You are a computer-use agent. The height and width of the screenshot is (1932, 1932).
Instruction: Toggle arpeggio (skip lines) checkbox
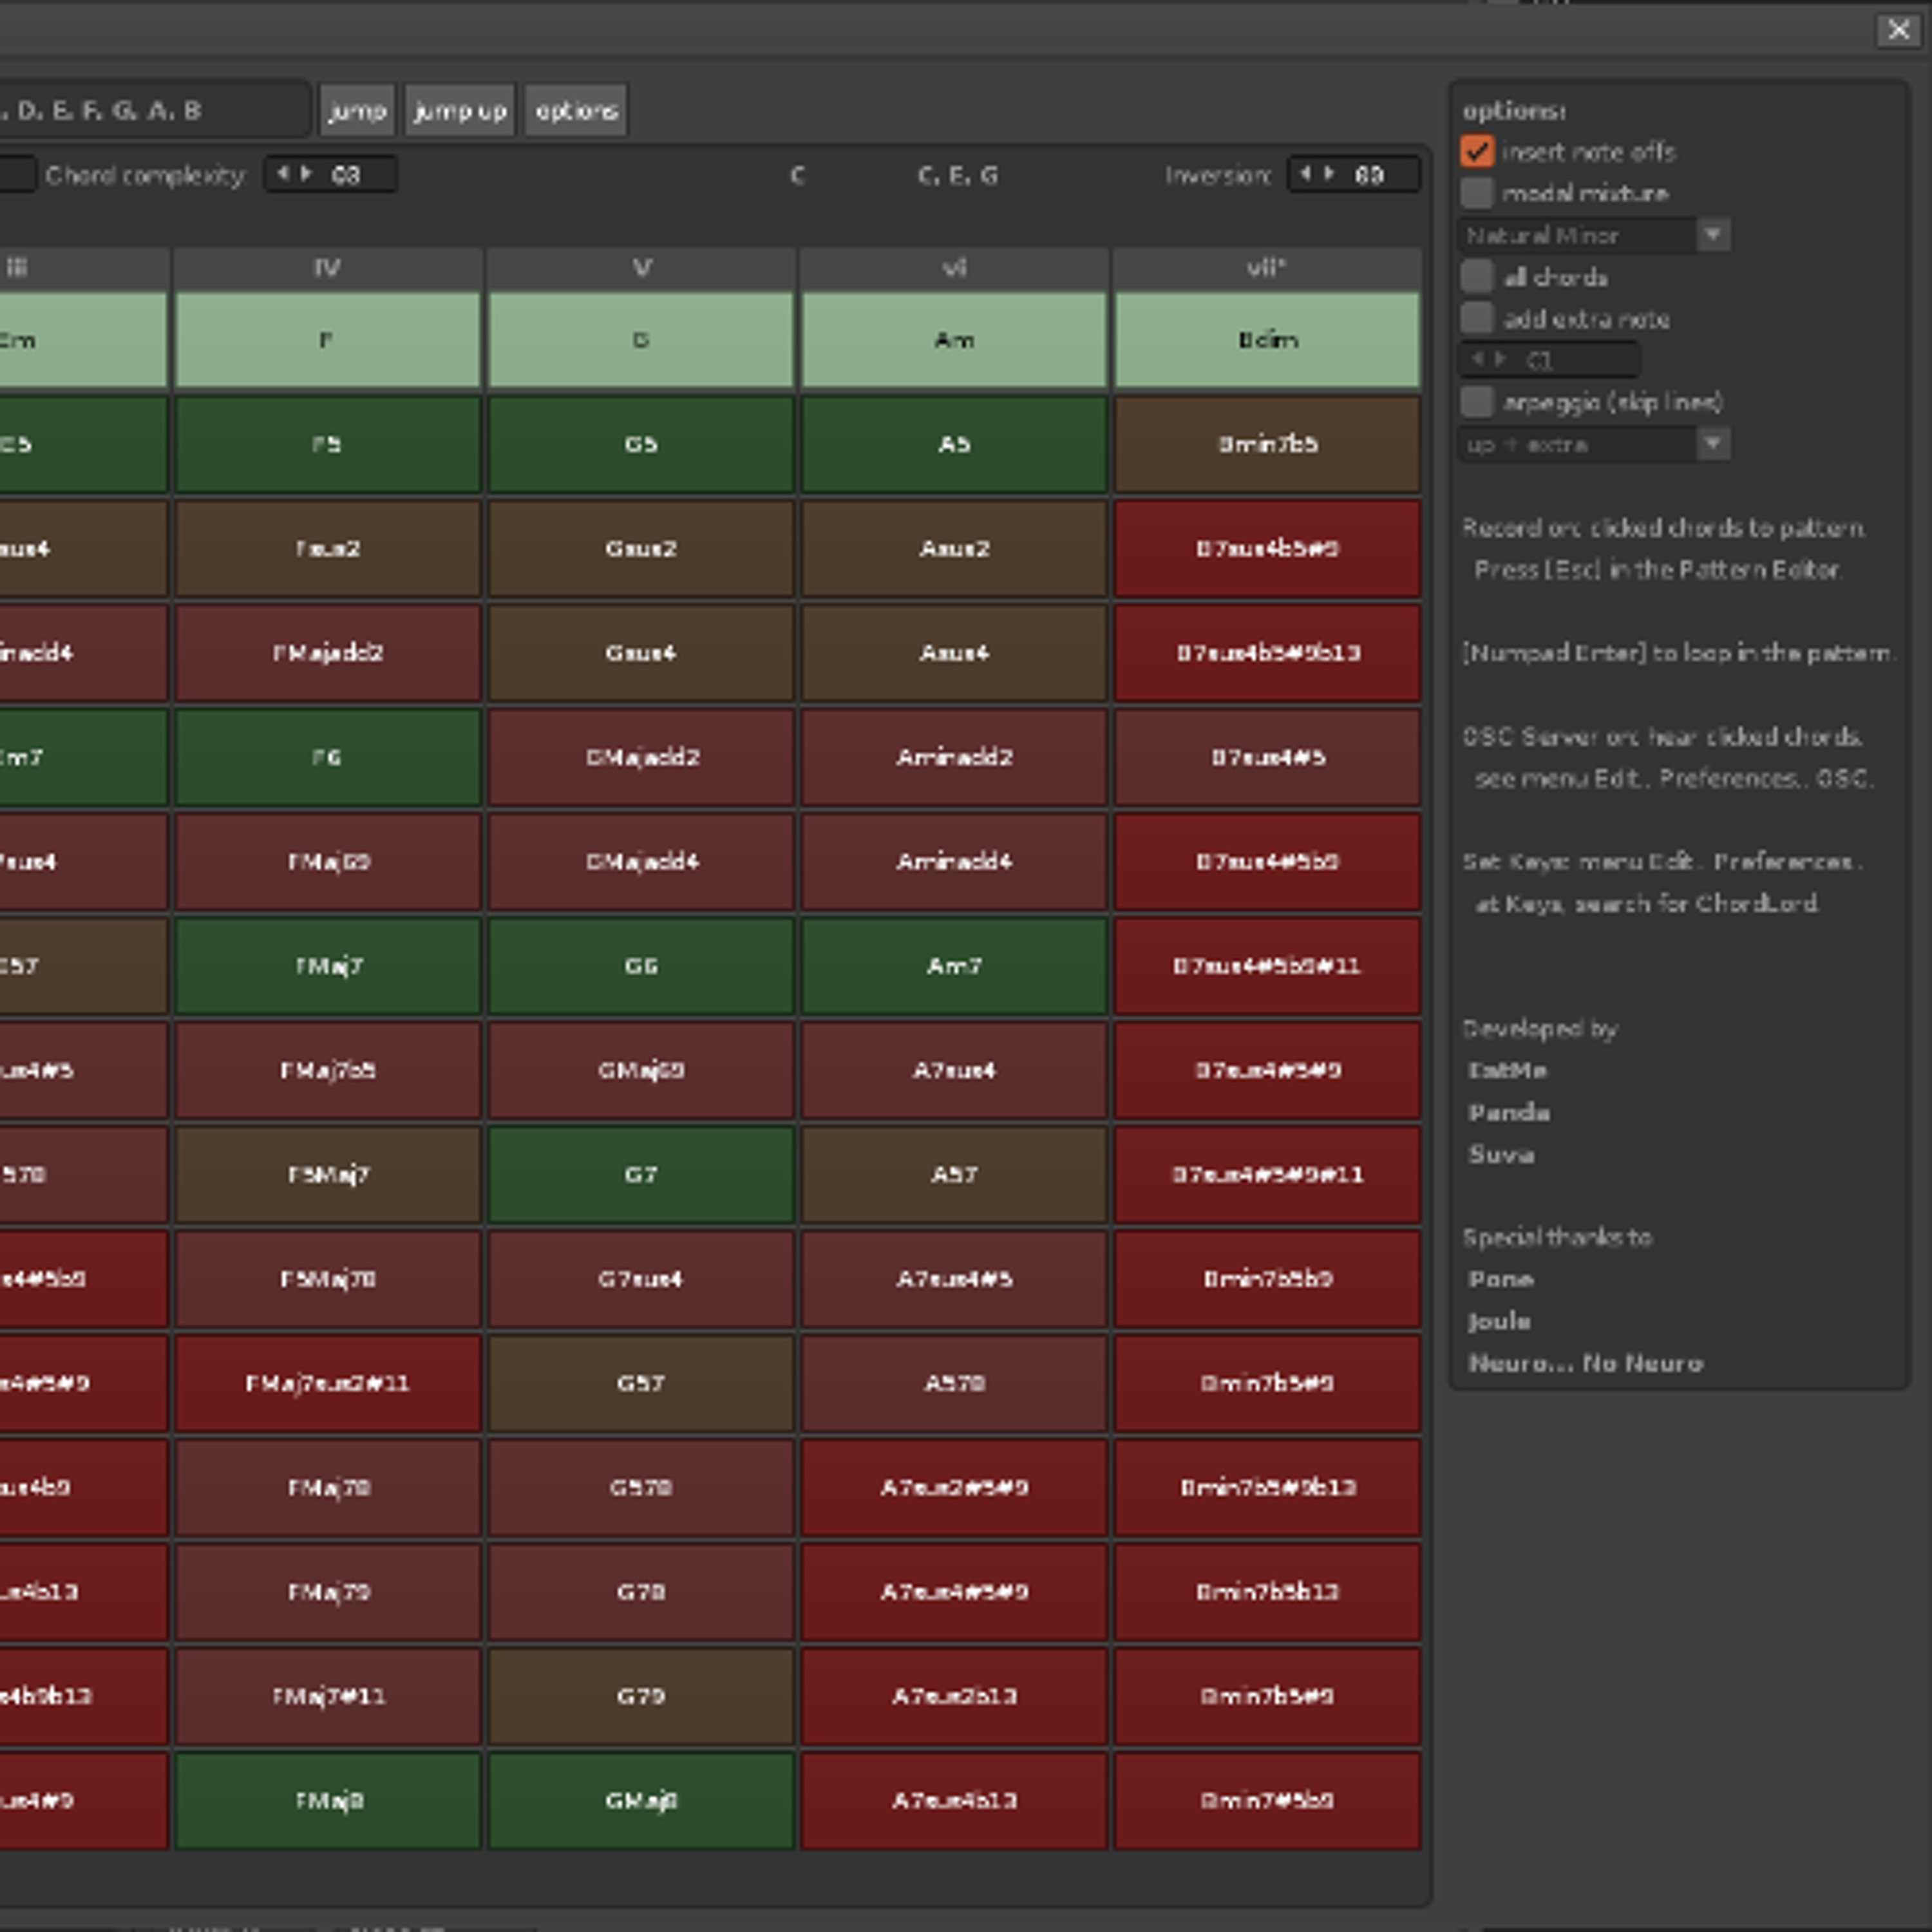click(1477, 402)
